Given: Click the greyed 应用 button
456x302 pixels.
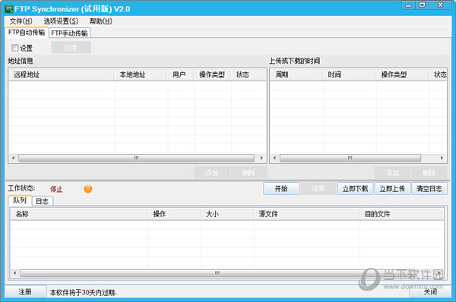Looking at the screenshot, I should click(x=71, y=47).
